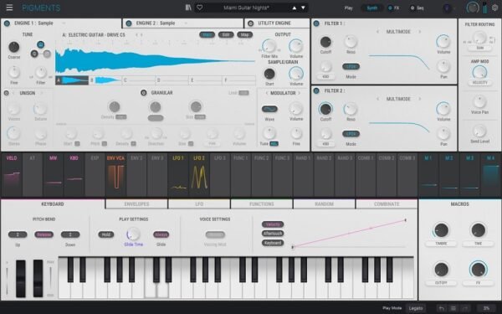The image size is (502, 314).
Task: Select previous Filter 2 type left of Multimode
Action: click(377, 99)
